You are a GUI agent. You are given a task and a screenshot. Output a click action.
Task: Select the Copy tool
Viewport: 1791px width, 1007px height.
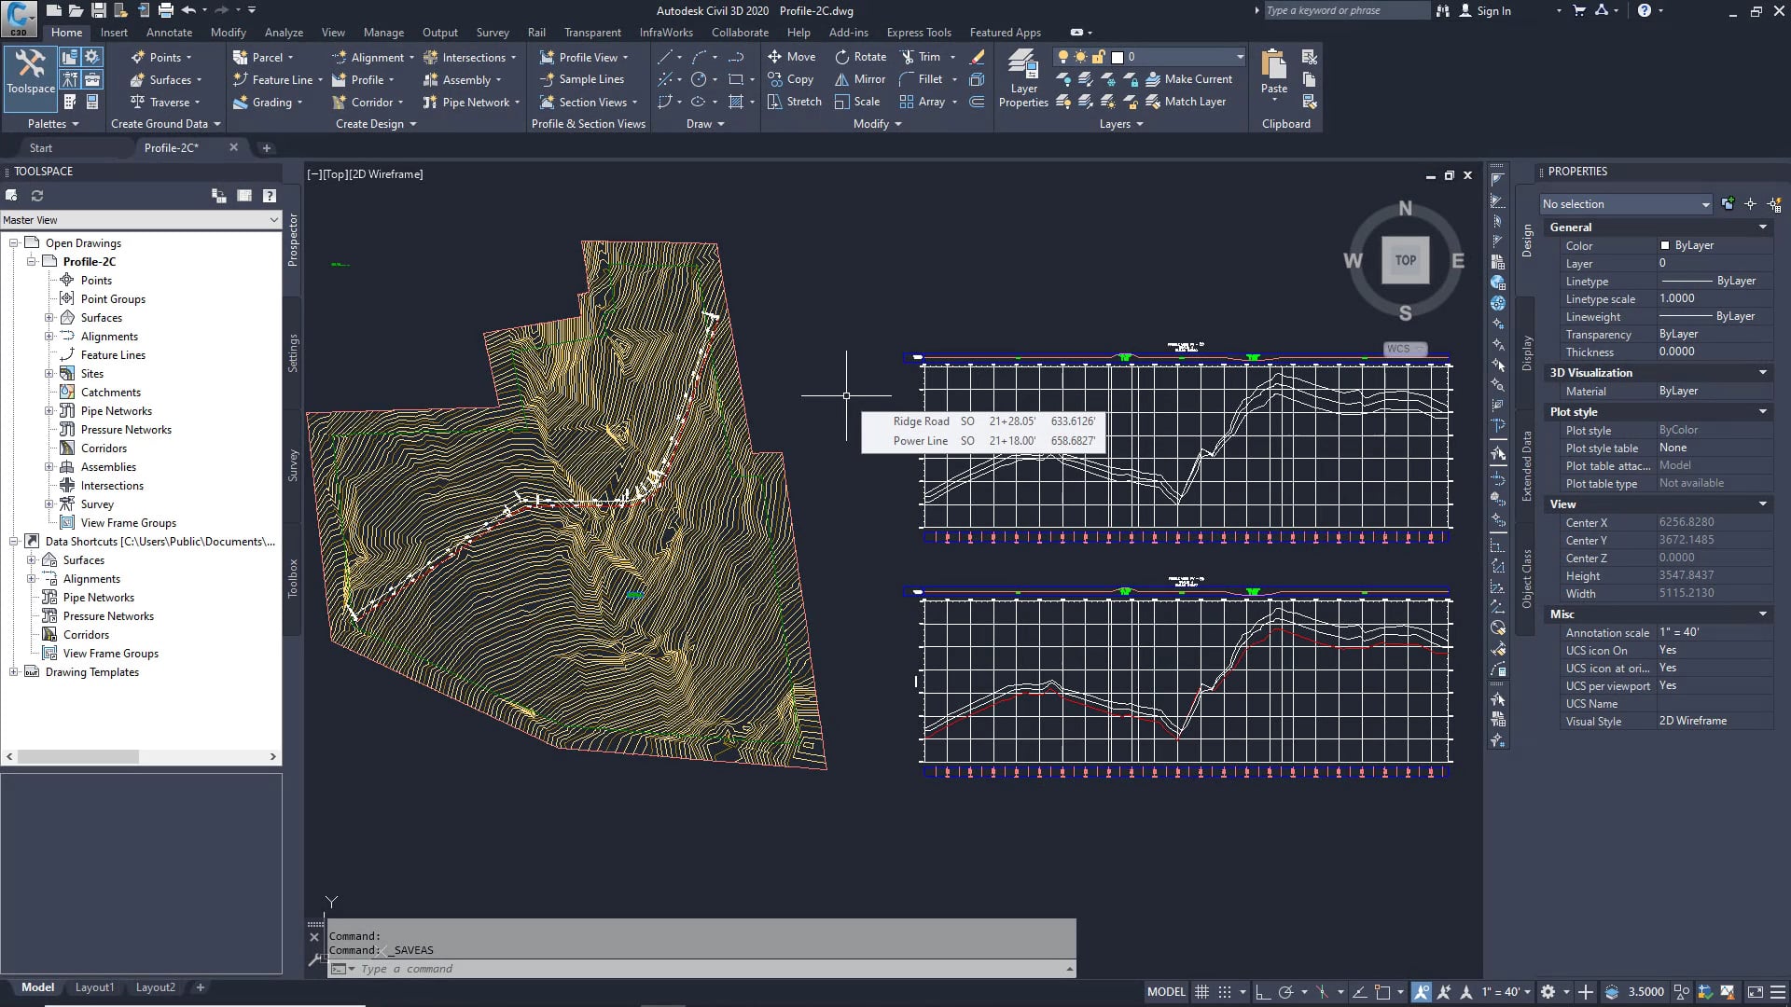point(791,79)
